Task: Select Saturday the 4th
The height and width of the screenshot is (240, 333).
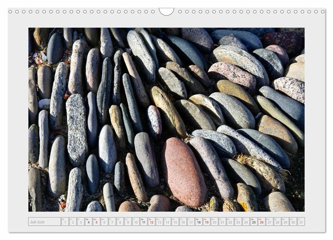Action: tap(88, 221)
